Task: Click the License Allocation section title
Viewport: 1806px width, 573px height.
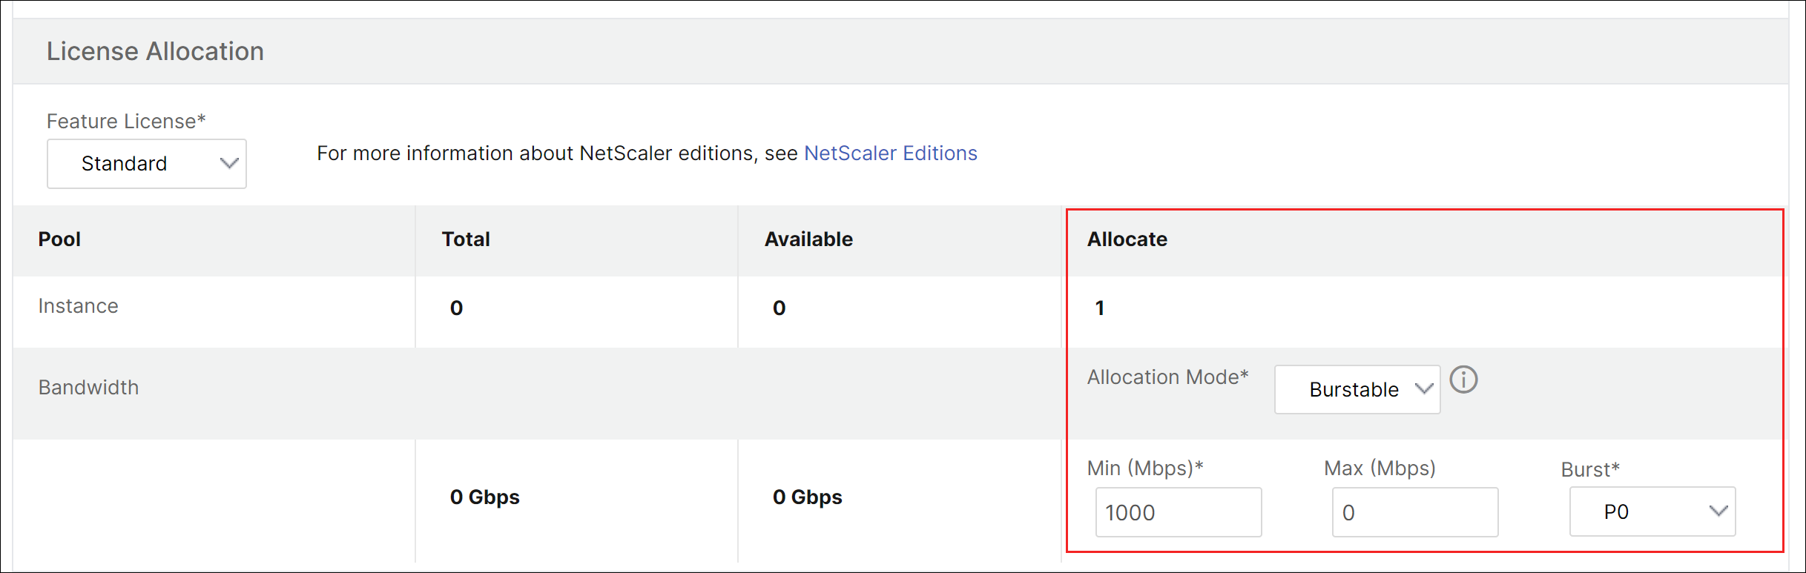Action: point(155,51)
